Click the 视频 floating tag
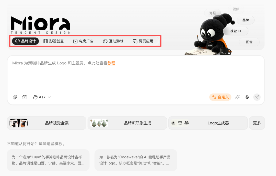Image resolution: width=276 pixels, height=176 pixels. click(236, 9)
